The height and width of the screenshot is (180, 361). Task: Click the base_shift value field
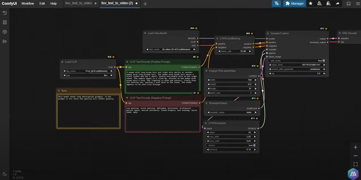click(x=231, y=141)
